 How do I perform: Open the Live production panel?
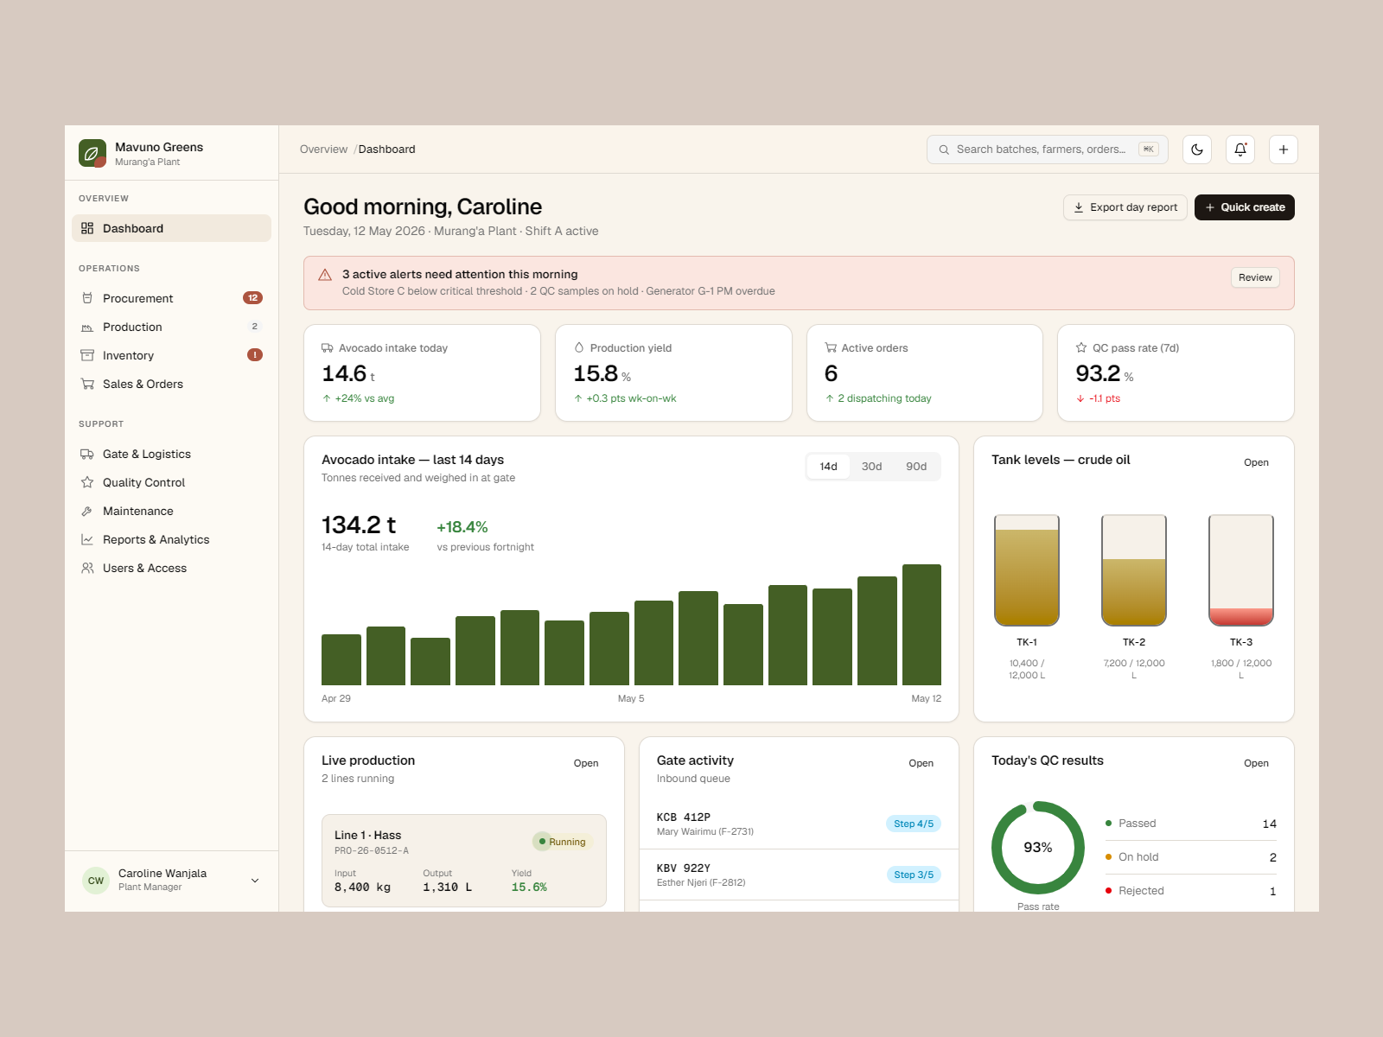tap(586, 763)
